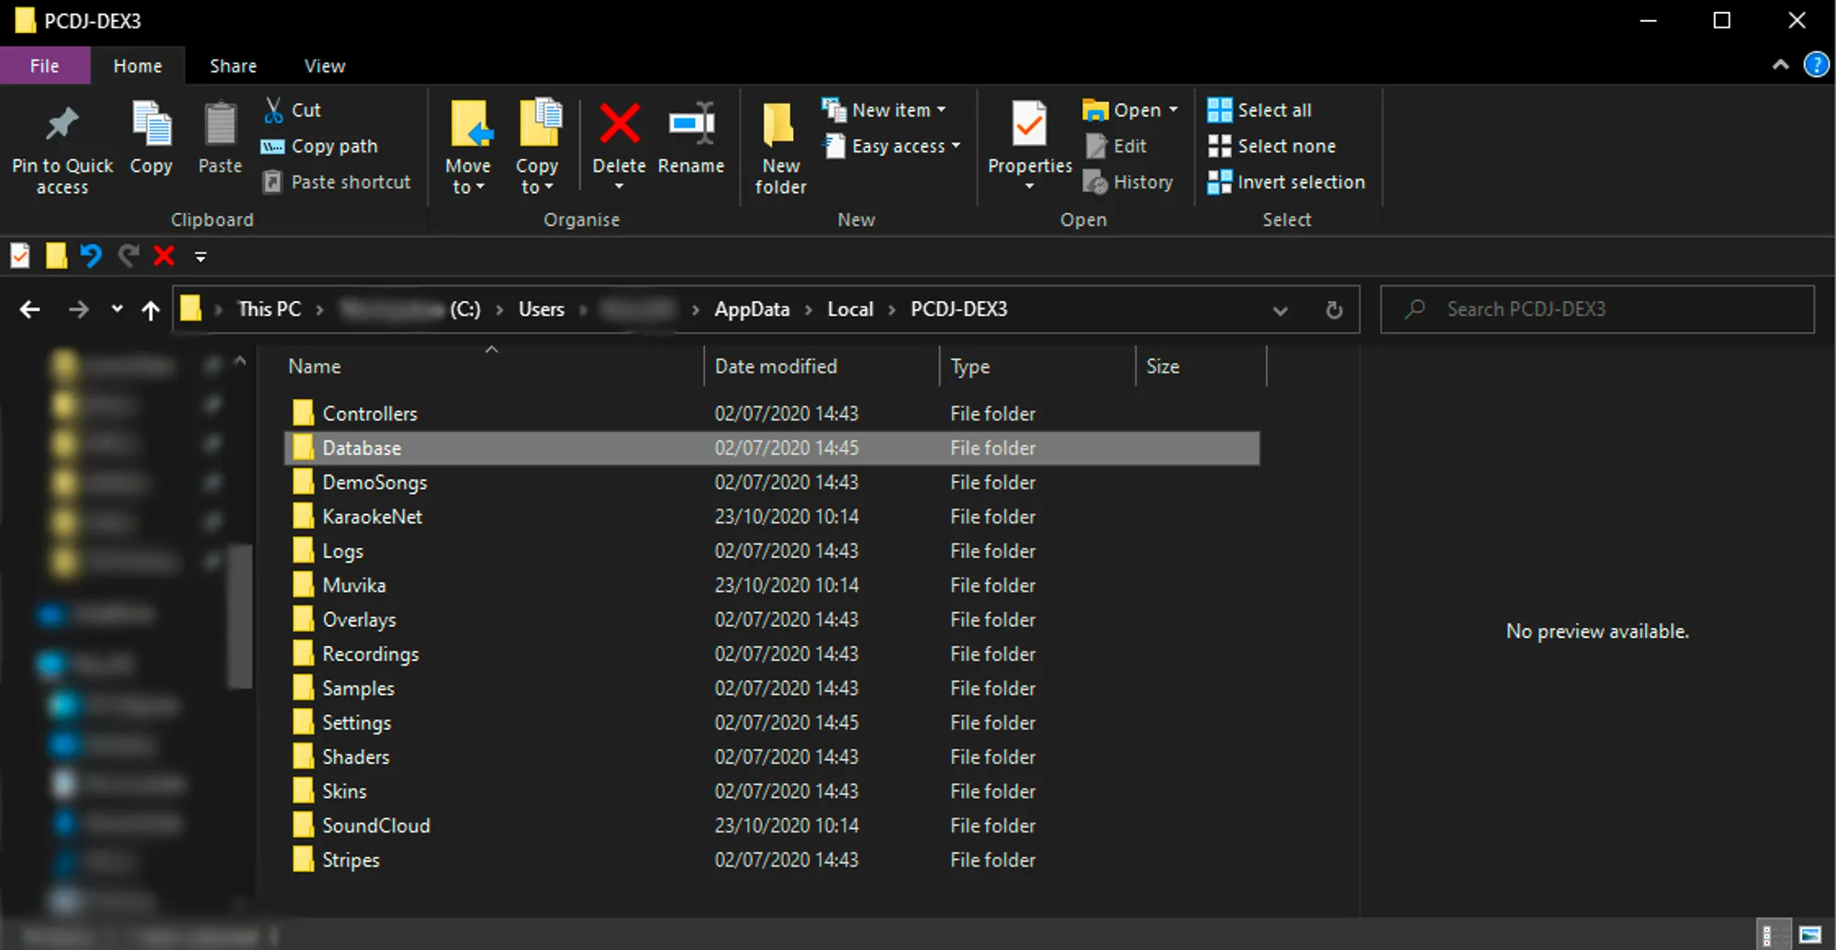Click the Cut scissors icon
Viewport: 1836px width, 950px height.
274,110
